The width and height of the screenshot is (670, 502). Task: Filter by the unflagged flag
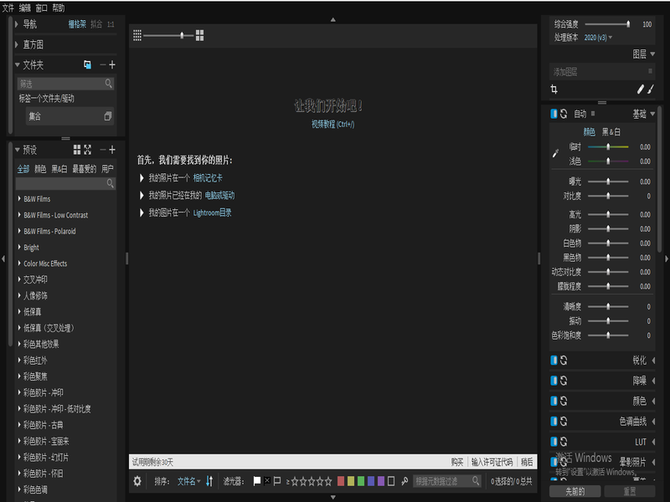point(277,481)
